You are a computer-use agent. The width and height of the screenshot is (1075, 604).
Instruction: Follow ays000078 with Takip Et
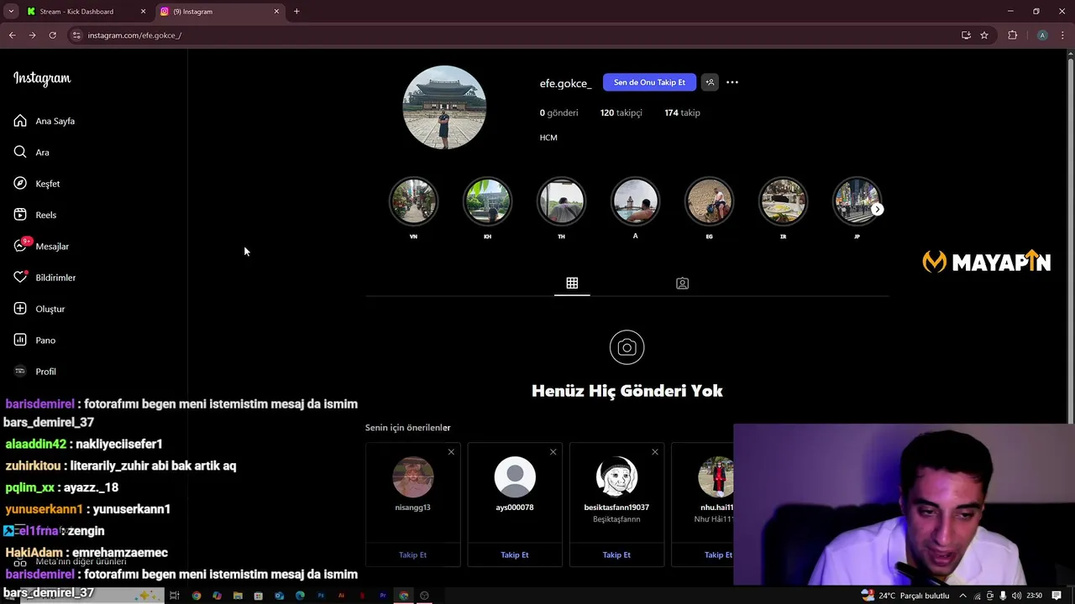click(x=515, y=555)
